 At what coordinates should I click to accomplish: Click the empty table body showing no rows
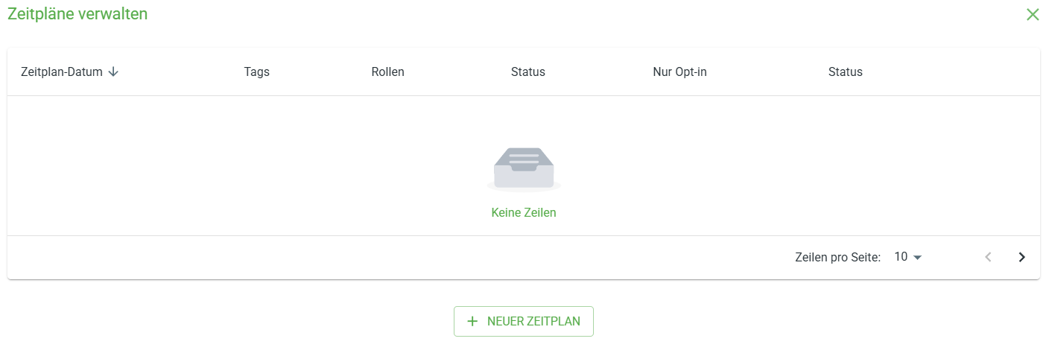[524, 166]
